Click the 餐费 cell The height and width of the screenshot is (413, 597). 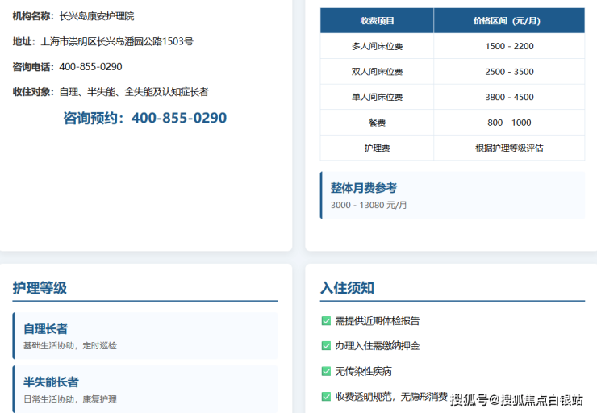click(x=377, y=123)
